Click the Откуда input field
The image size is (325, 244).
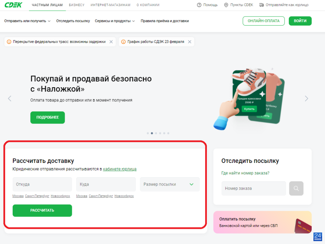coord(42,184)
